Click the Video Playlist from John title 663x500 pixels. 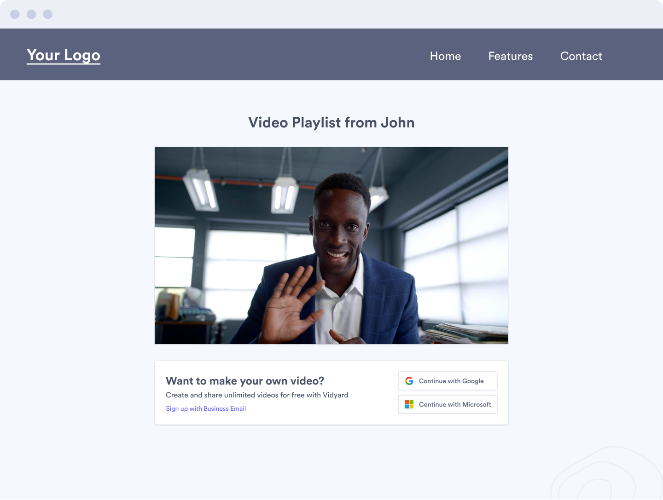click(331, 123)
